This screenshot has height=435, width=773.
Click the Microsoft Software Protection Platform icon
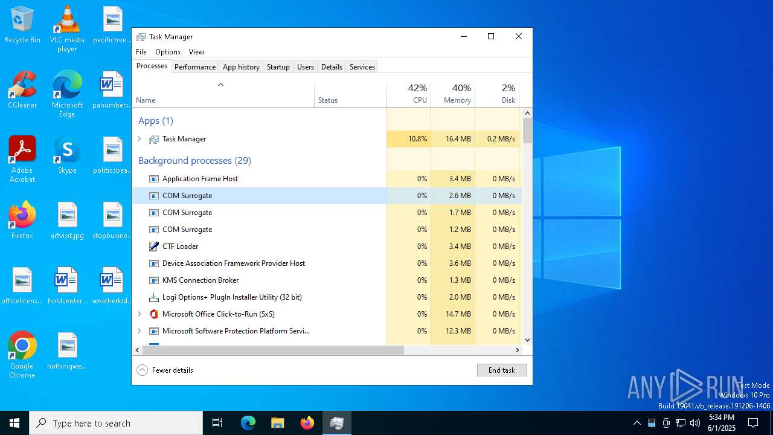point(154,331)
